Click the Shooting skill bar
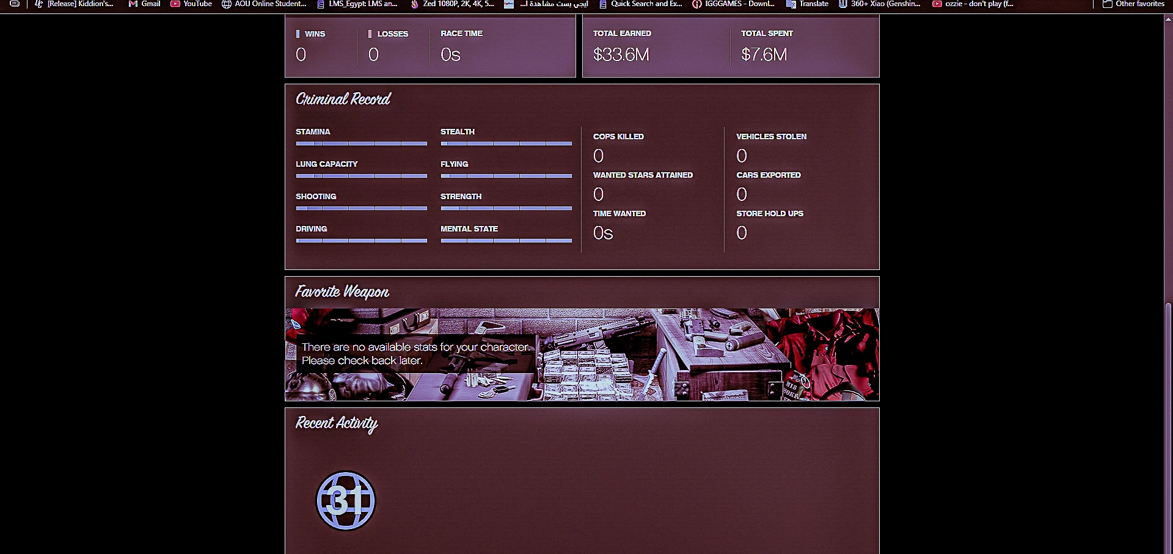The height and width of the screenshot is (554, 1173). pos(361,208)
